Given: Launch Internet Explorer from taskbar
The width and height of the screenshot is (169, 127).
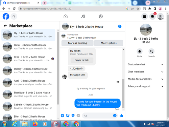Looking at the screenshot, I should (15, 124).
